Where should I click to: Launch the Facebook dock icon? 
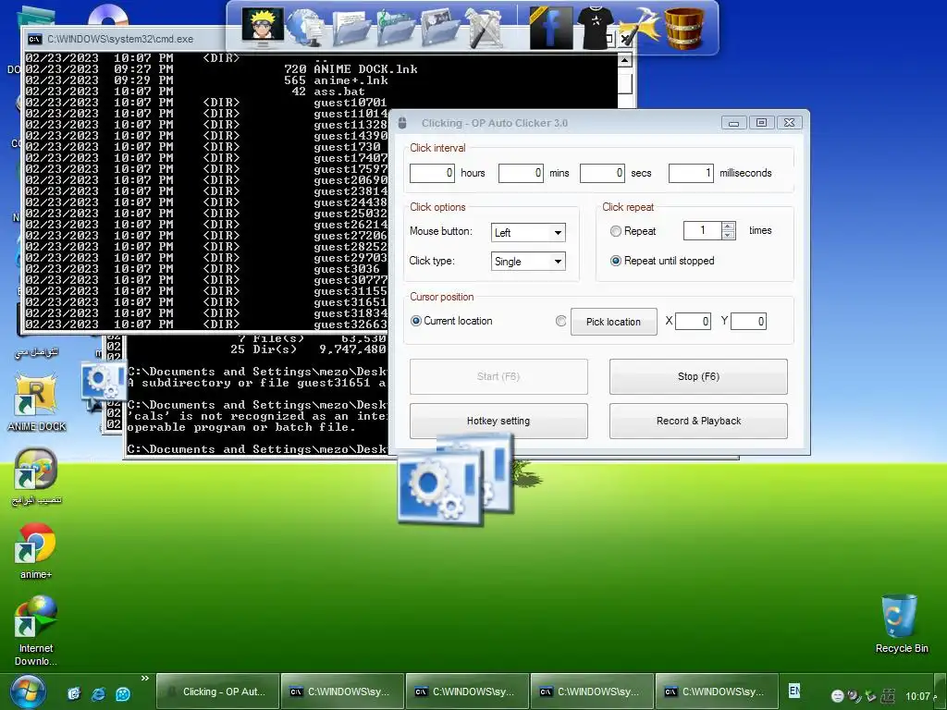click(551, 28)
